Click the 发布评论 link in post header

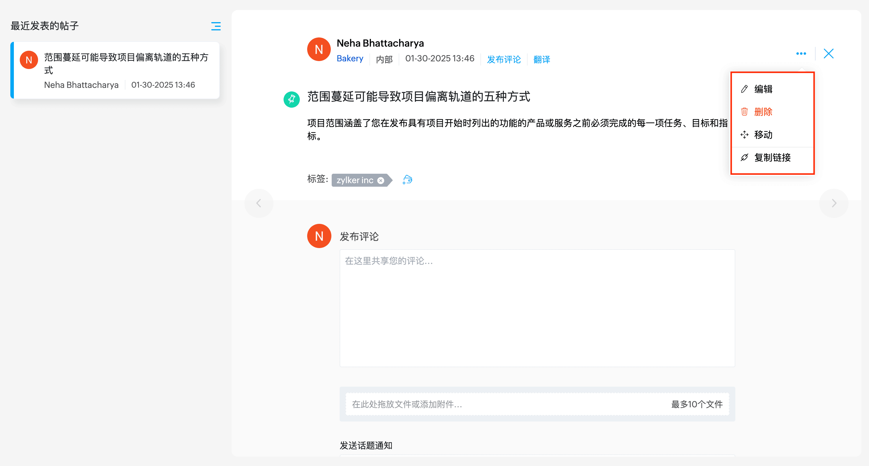point(504,59)
